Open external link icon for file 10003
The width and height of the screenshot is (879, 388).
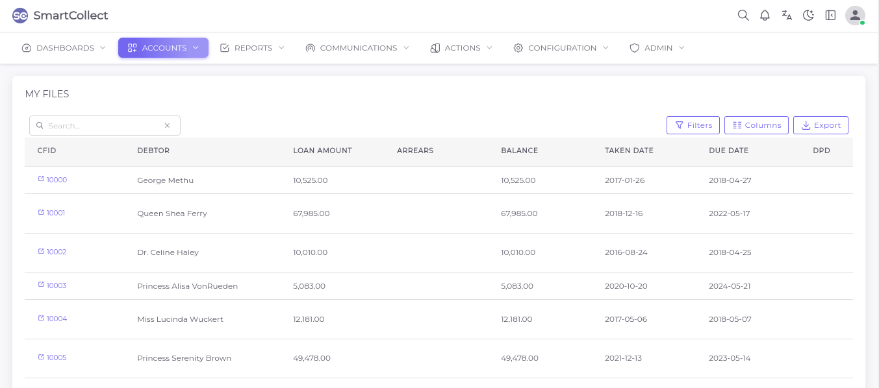[x=41, y=285]
